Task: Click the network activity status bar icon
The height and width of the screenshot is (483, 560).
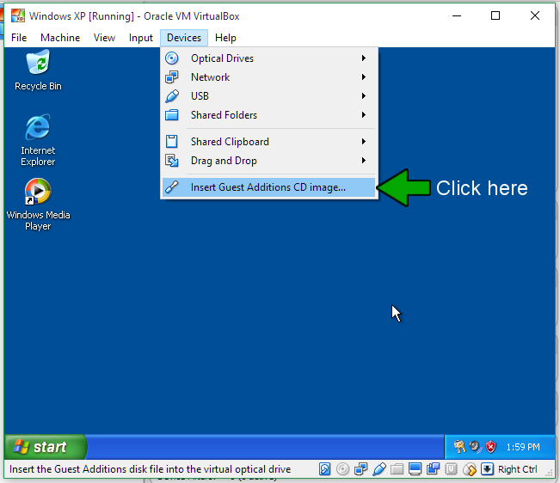Action: pos(360,469)
